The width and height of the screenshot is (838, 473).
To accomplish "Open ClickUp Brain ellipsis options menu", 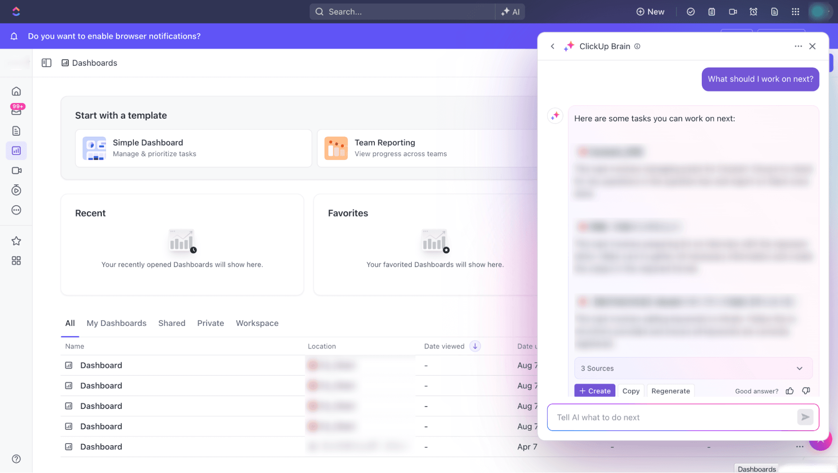I will tap(798, 47).
